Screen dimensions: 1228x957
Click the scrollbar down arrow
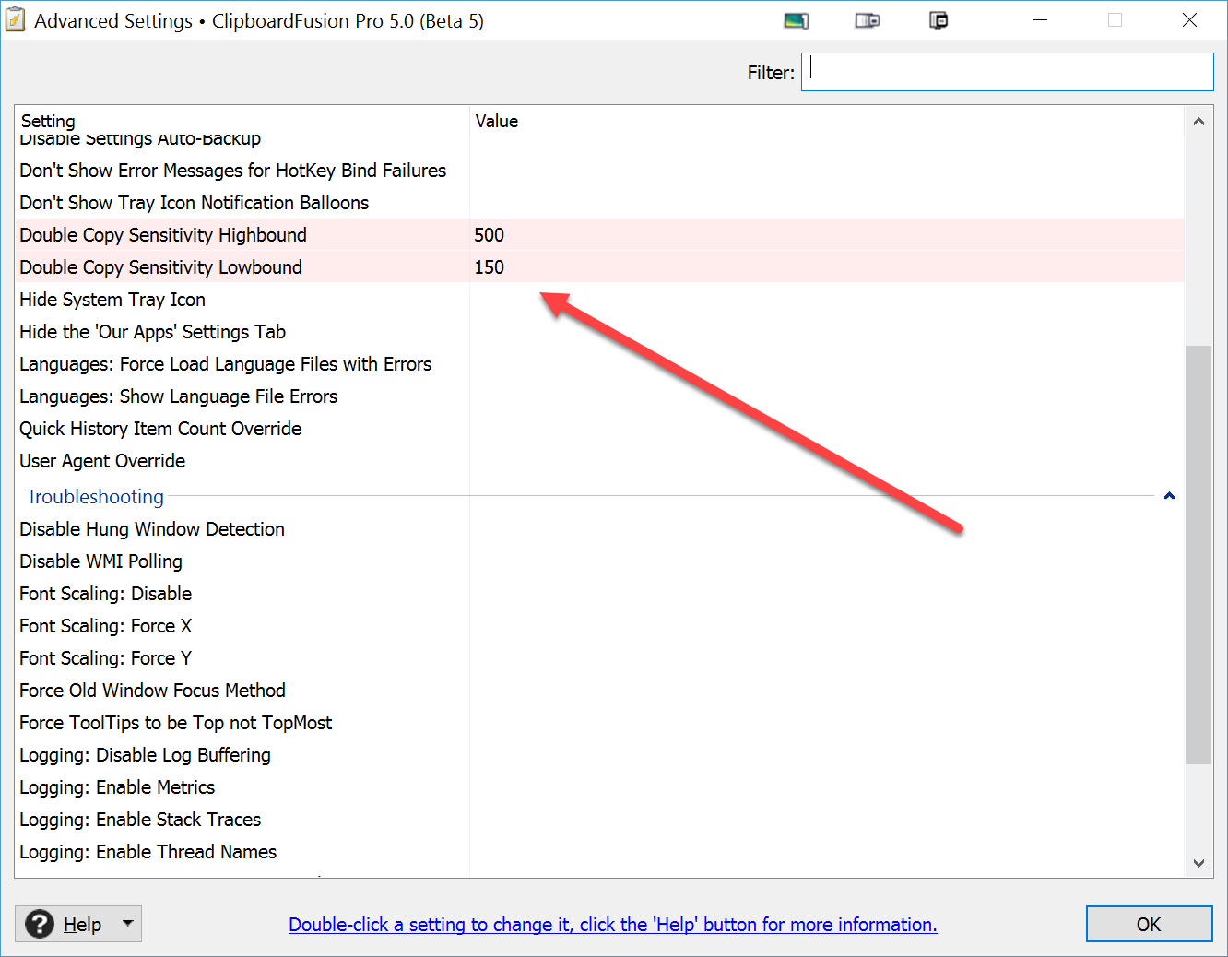pyautogui.click(x=1198, y=863)
